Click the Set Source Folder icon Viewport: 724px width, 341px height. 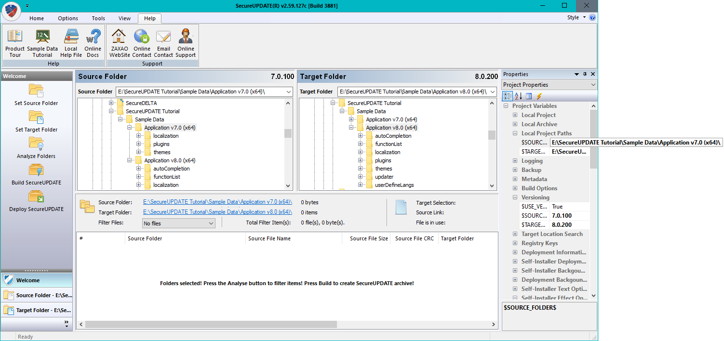coord(36,91)
